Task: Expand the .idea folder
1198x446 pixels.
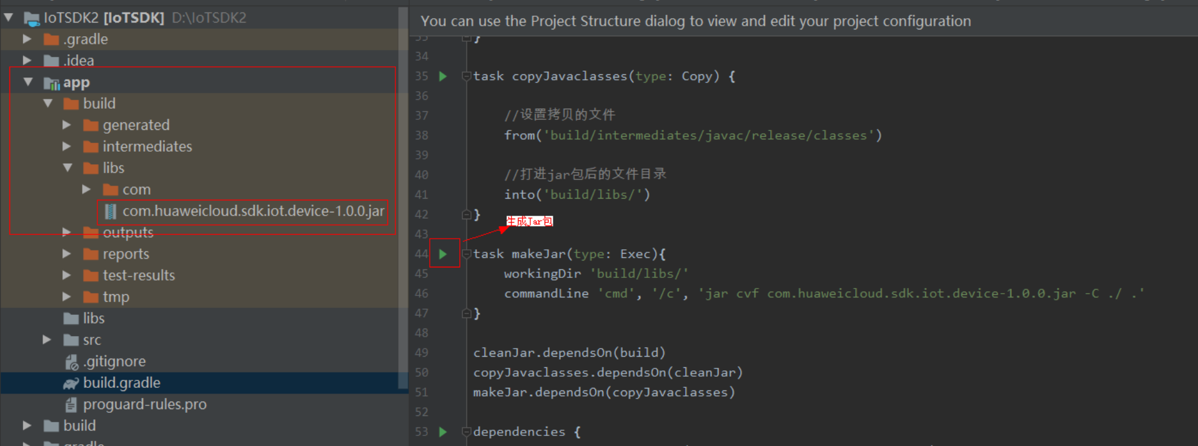Action: tap(27, 61)
